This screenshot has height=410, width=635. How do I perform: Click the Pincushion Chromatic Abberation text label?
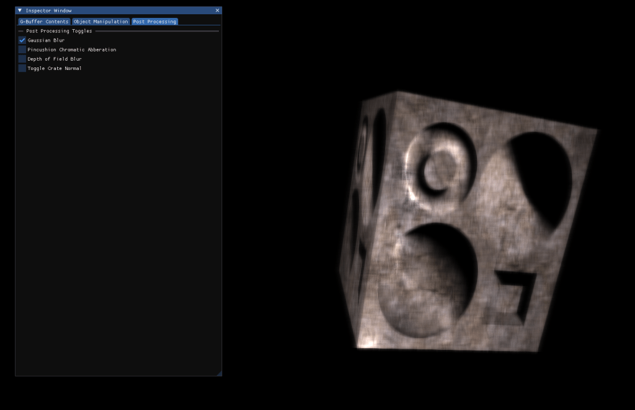(x=72, y=50)
